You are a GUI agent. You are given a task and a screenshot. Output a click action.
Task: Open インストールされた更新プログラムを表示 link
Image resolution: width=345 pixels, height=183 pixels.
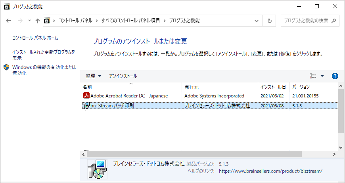click(x=44, y=55)
